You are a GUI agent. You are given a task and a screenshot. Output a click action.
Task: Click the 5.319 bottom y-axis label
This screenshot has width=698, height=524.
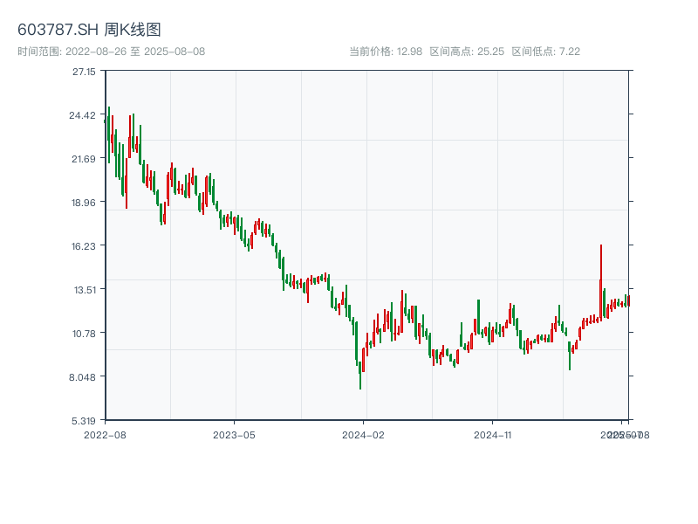click(x=84, y=420)
